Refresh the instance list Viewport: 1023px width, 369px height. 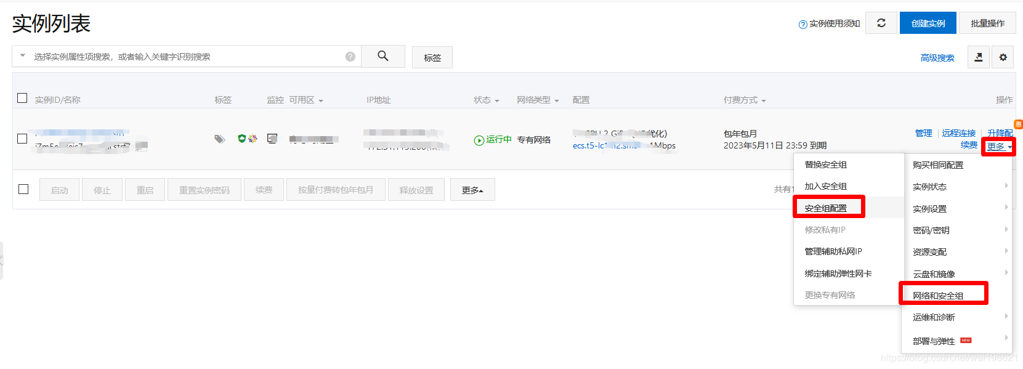coord(881,23)
